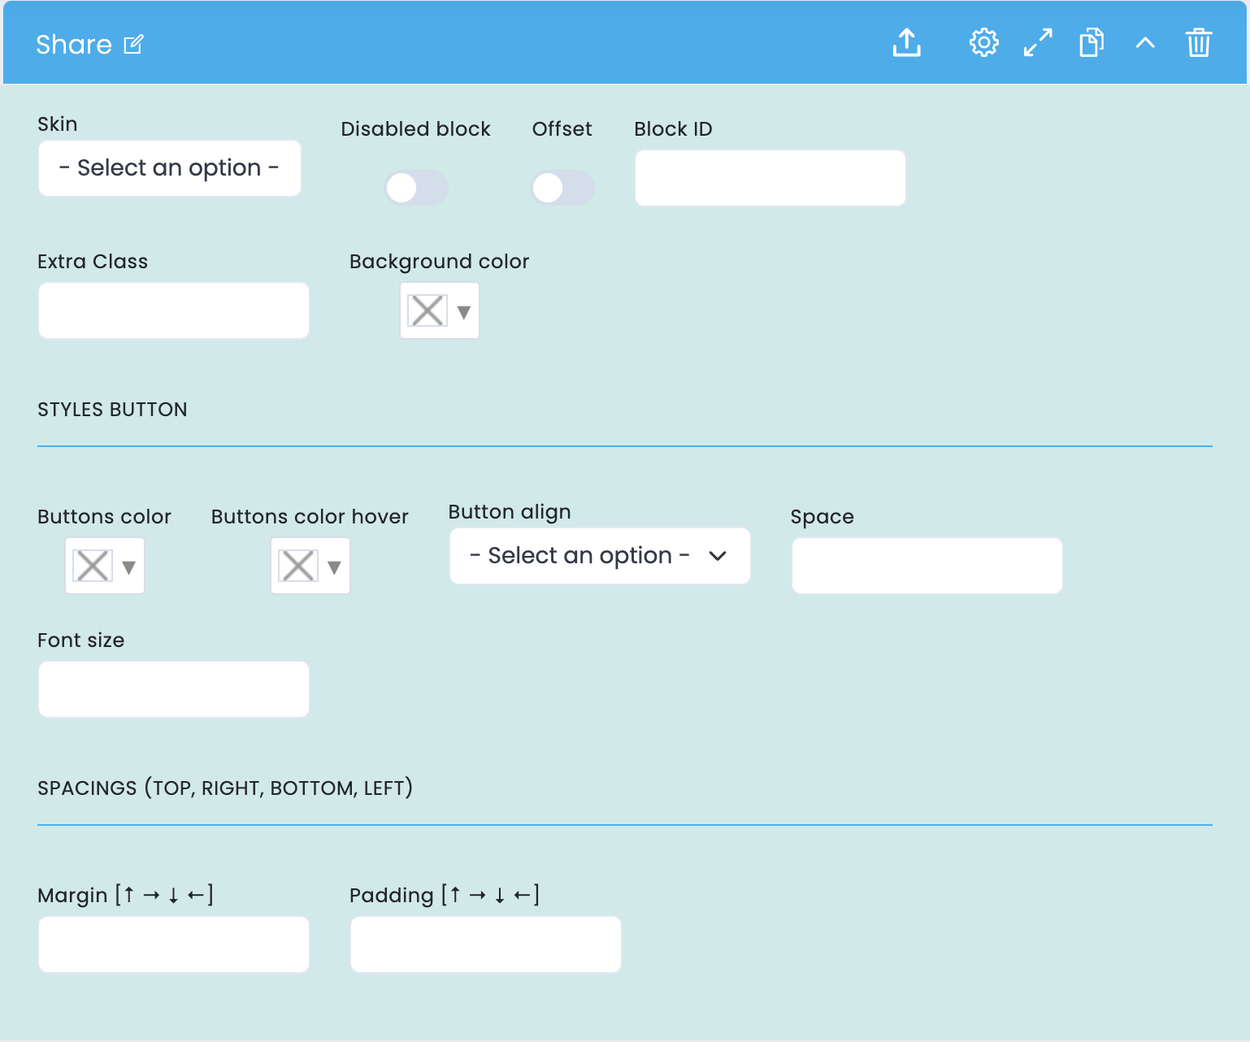Click the Background color swatch

pos(428,310)
